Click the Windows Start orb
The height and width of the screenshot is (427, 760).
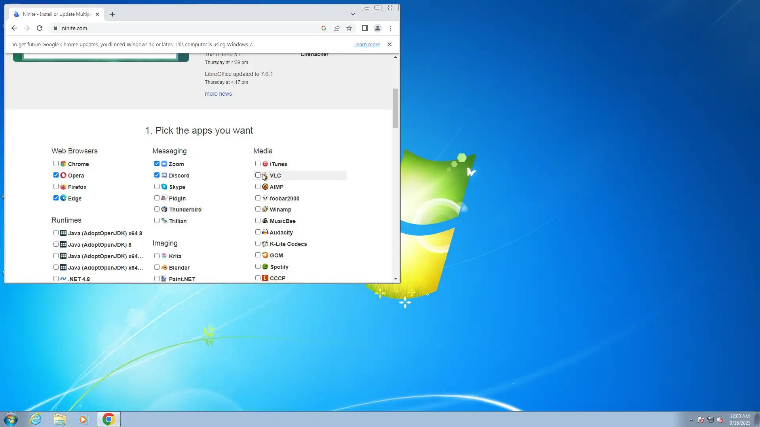point(11,419)
